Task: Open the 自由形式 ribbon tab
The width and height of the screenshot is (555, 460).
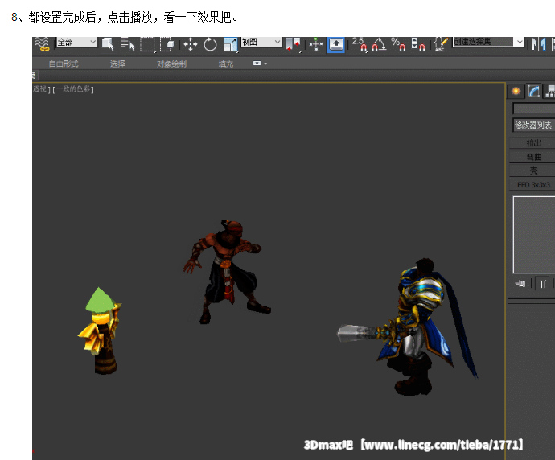Action: click(x=64, y=64)
